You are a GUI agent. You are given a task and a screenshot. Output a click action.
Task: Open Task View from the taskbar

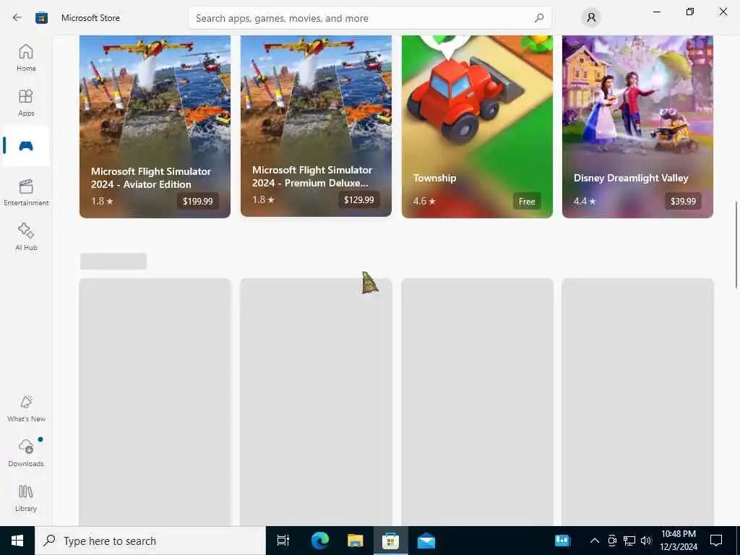[283, 541]
